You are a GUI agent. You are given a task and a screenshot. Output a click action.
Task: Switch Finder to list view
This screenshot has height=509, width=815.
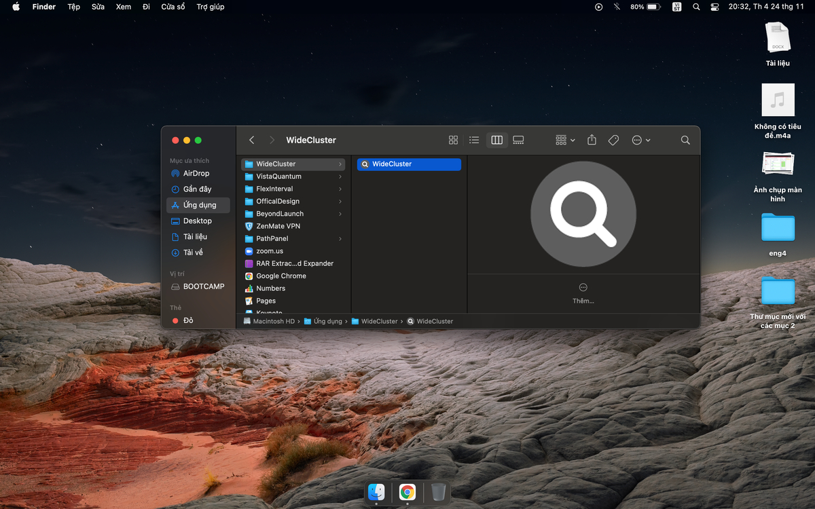[474, 140]
